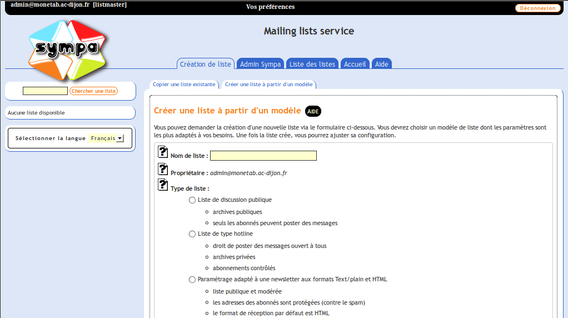Click orange 'Créer une liste à partir d'un modèle' heading
This screenshot has height=318, width=568.
tap(227, 111)
